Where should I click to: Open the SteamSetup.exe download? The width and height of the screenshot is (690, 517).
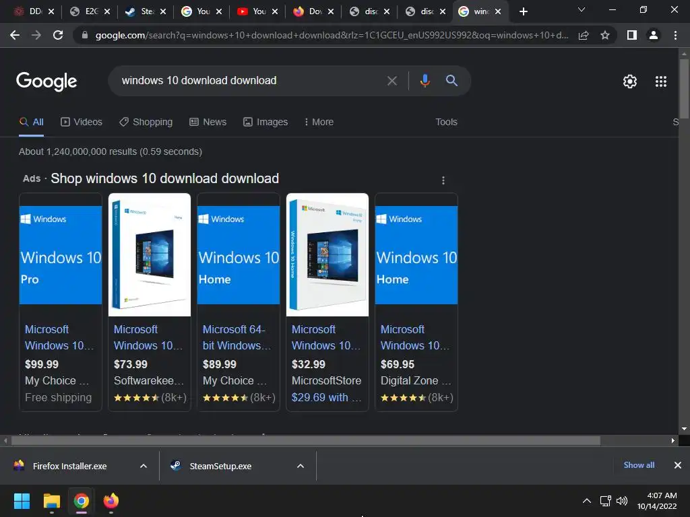[220, 466]
